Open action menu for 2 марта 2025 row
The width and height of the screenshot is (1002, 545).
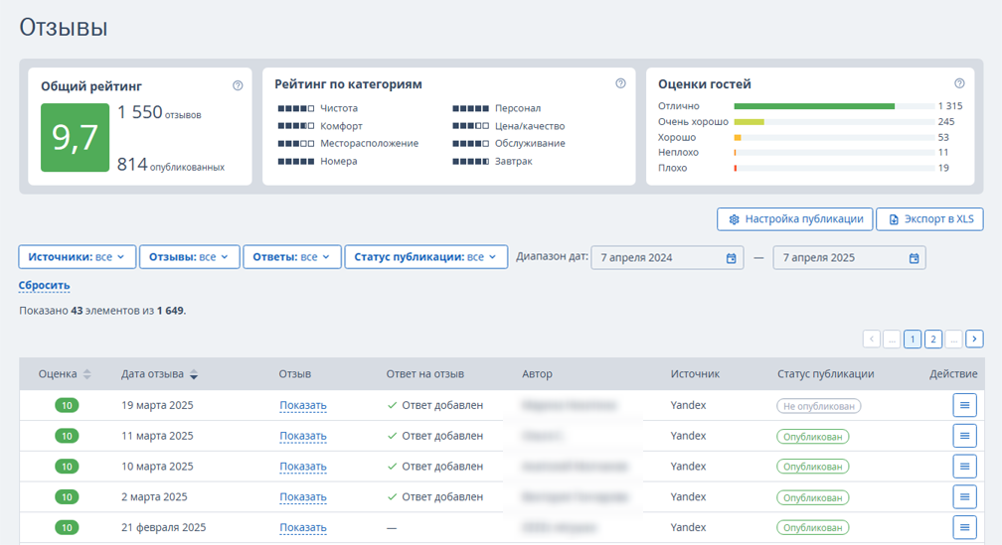964,496
